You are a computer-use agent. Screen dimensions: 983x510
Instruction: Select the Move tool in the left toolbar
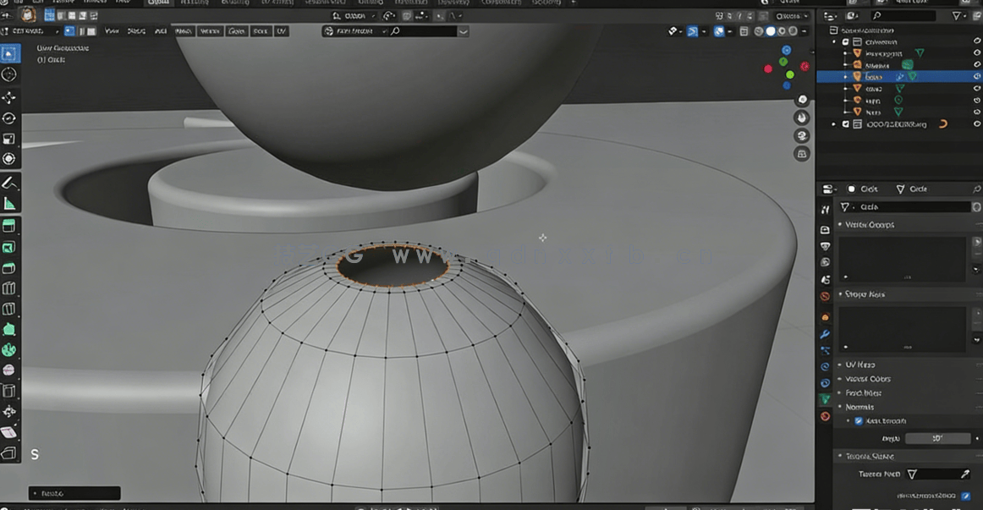tap(9, 96)
